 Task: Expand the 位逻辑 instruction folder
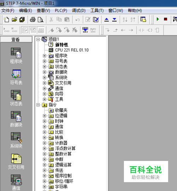[45, 116]
